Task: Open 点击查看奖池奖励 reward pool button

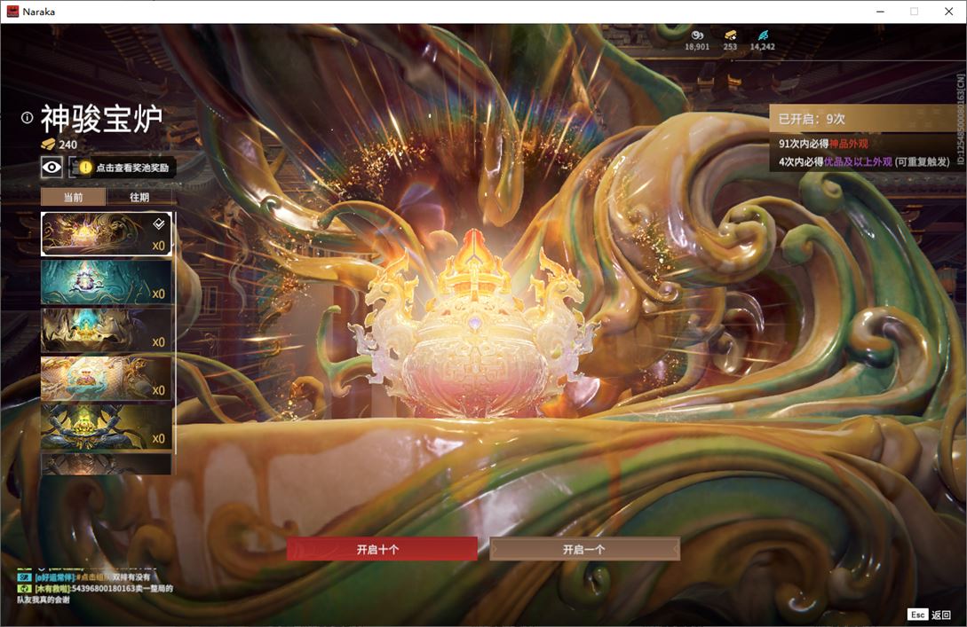Action: pos(123,168)
